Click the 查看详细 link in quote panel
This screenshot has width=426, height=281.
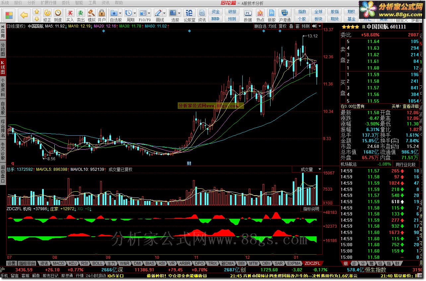410,106
